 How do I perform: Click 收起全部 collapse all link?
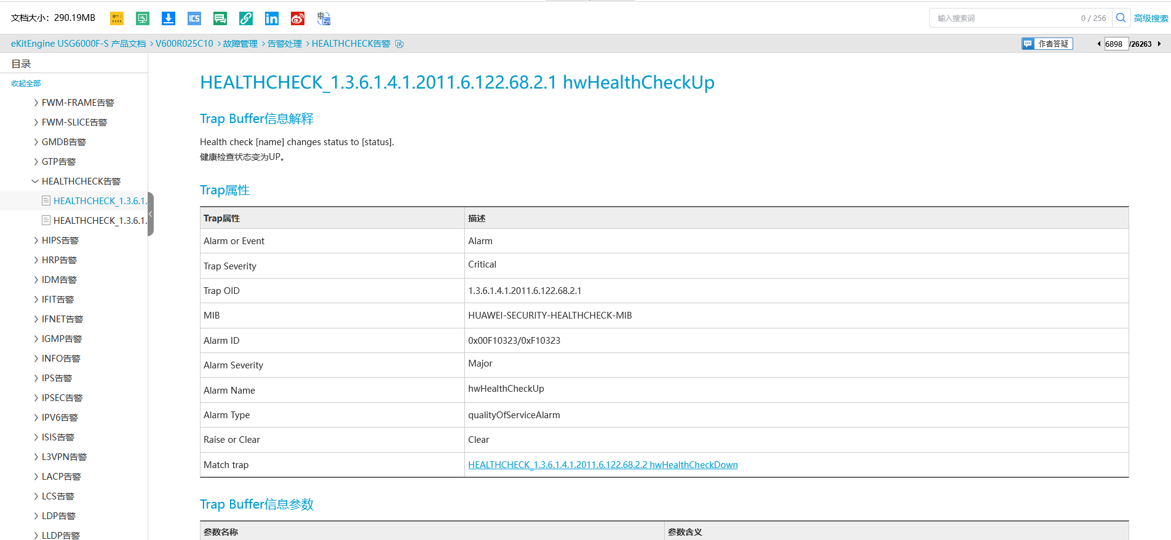coord(26,84)
